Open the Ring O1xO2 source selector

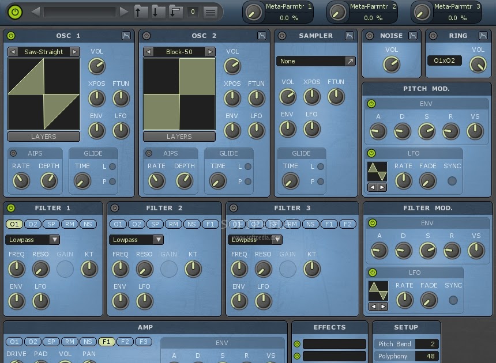(445, 60)
